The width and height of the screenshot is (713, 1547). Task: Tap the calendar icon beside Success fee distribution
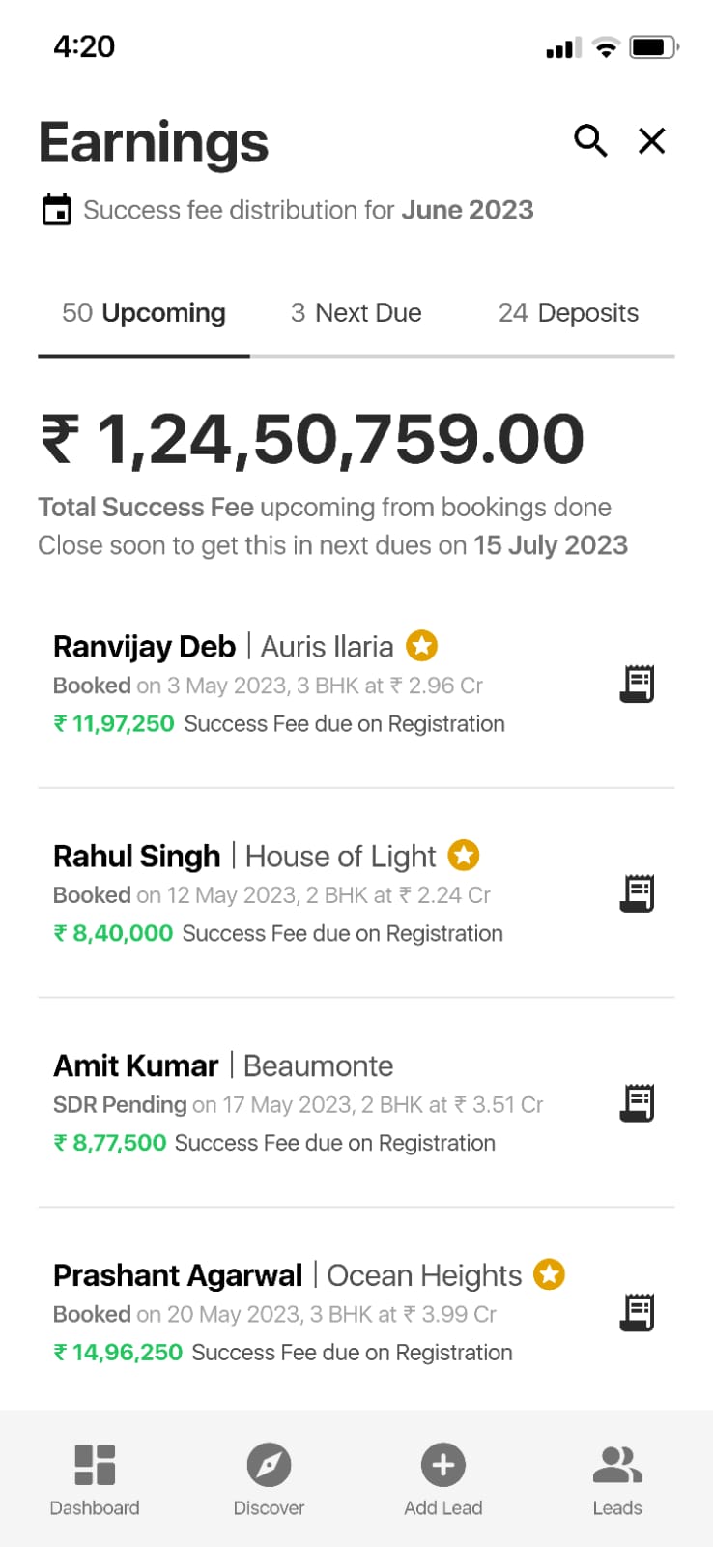point(57,210)
